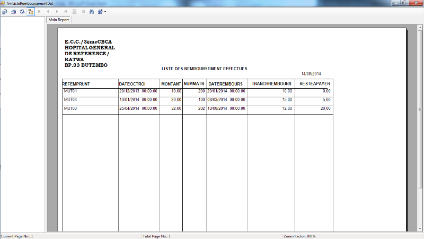Click the NUMMATR value 202
The height and width of the screenshot is (239, 424).
(x=201, y=108)
